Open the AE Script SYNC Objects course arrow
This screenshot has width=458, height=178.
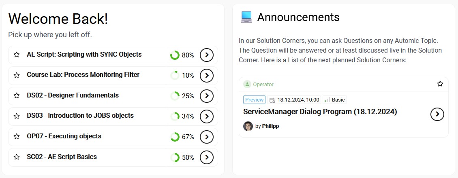[x=207, y=55]
